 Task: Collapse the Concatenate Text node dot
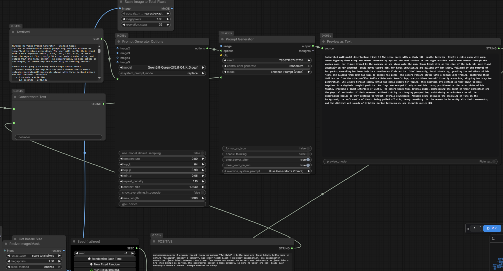[x=15, y=97]
